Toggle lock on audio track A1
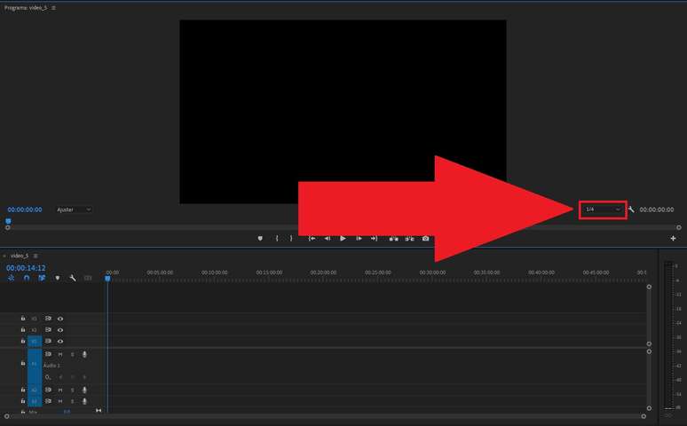 (23, 363)
